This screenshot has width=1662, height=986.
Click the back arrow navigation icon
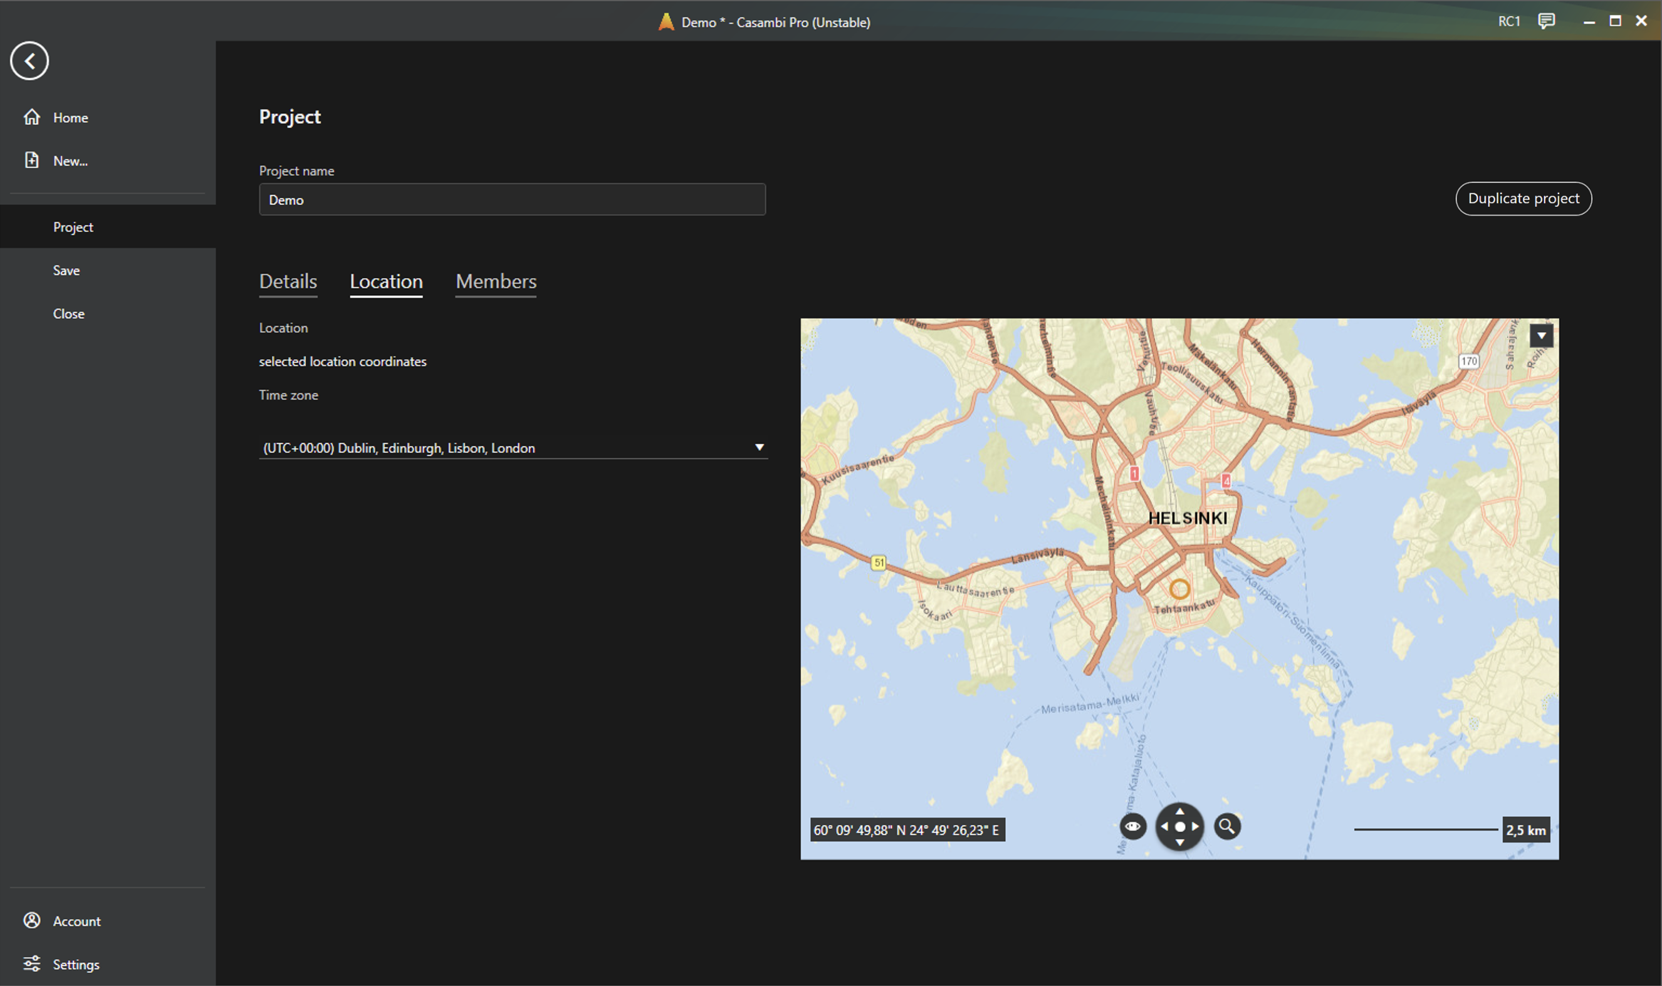click(x=29, y=61)
